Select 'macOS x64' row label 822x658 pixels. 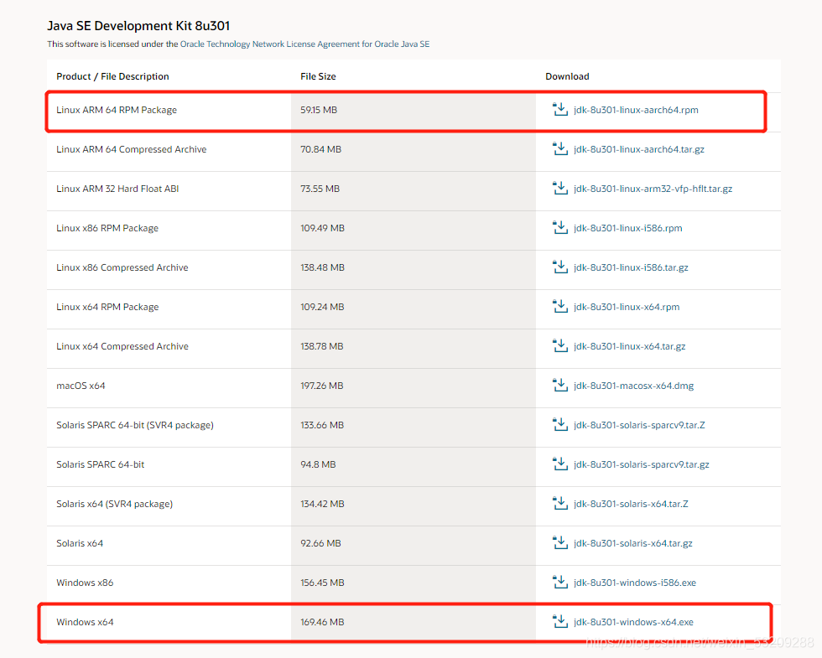click(x=81, y=386)
